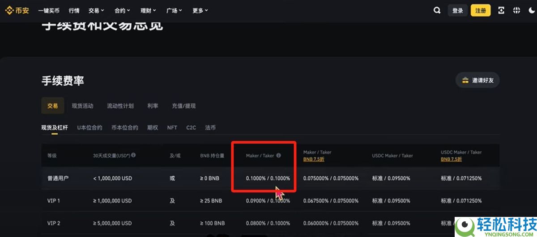Open the 更多 dropdown menu
This screenshot has width=537, height=237.
pos(200,10)
